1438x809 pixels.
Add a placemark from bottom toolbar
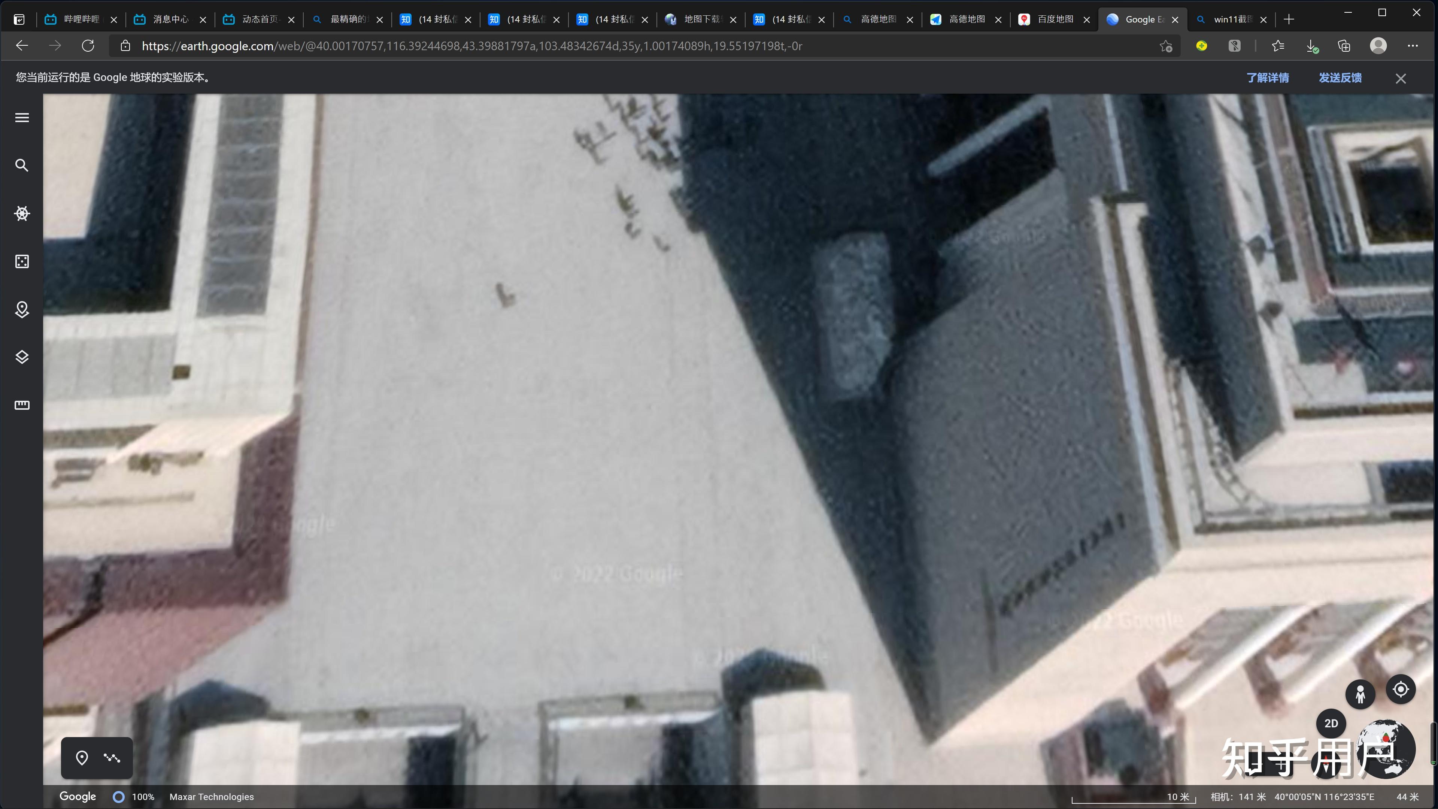[82, 758]
